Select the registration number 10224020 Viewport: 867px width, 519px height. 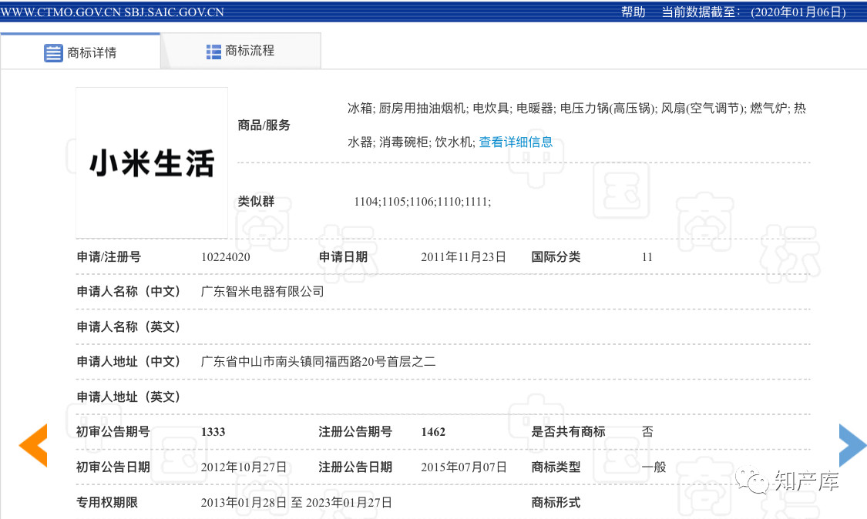pos(226,257)
